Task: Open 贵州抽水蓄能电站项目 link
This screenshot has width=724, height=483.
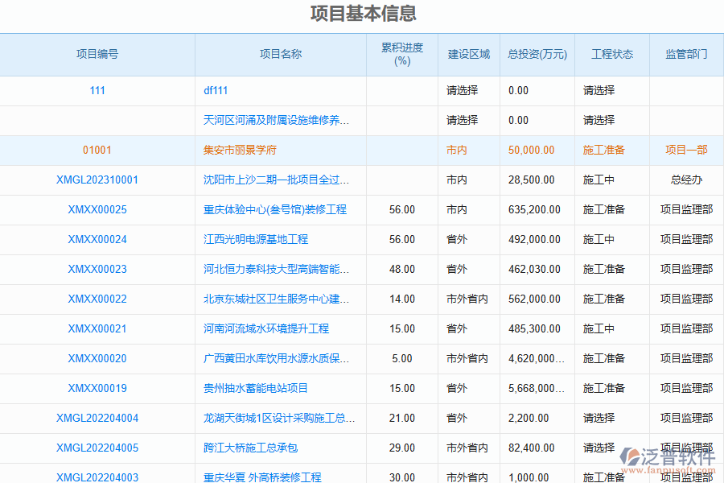Action: tap(256, 388)
